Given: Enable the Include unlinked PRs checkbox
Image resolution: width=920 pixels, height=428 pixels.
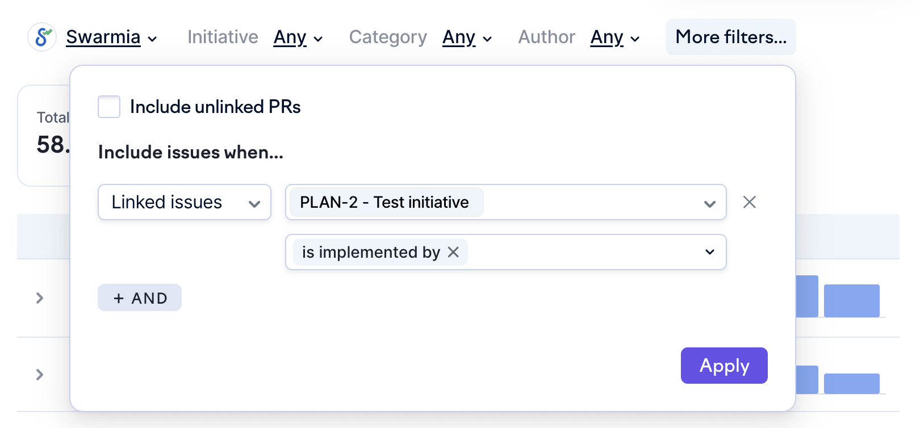Looking at the screenshot, I should (x=109, y=107).
